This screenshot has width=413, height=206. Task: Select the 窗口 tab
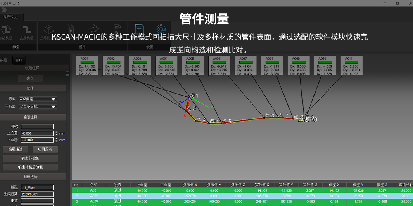[x=19, y=60]
